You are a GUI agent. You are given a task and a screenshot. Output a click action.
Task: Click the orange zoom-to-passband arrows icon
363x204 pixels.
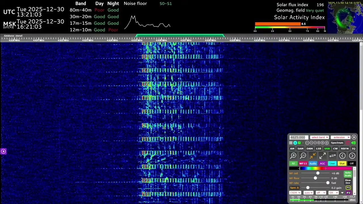tap(313, 156)
